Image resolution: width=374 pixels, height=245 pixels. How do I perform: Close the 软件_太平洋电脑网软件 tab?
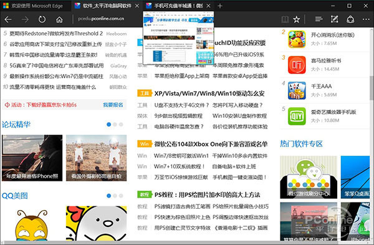tap(137, 6)
